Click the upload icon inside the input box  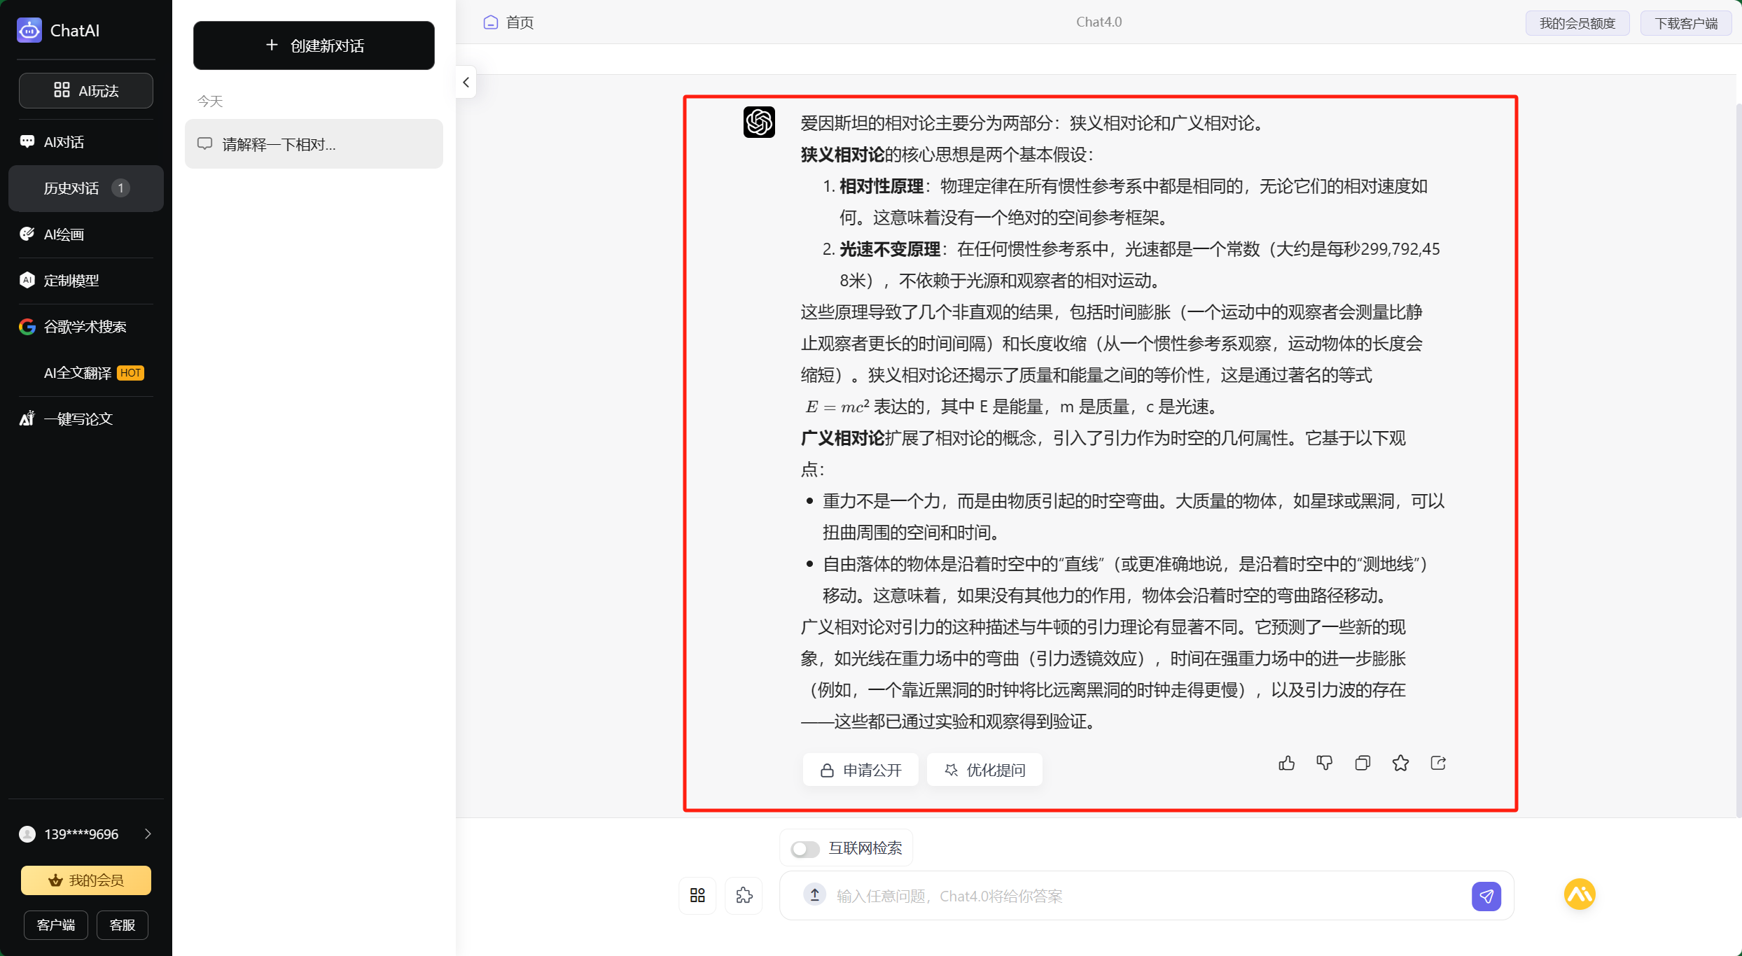pyautogui.click(x=814, y=895)
